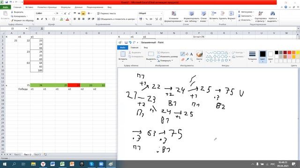Expand the Merge and Center dropdown arrow
300x168 pixels.
tap(136, 19)
